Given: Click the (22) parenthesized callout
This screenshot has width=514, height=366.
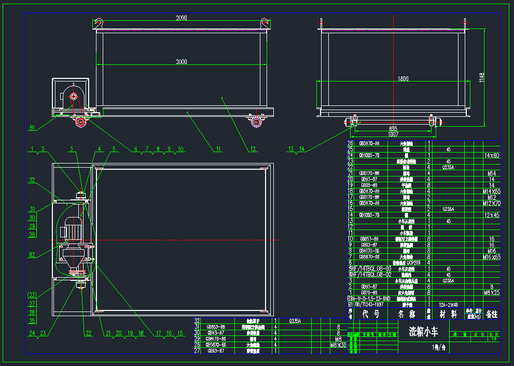Looking at the screenshot, I should (x=32, y=295).
